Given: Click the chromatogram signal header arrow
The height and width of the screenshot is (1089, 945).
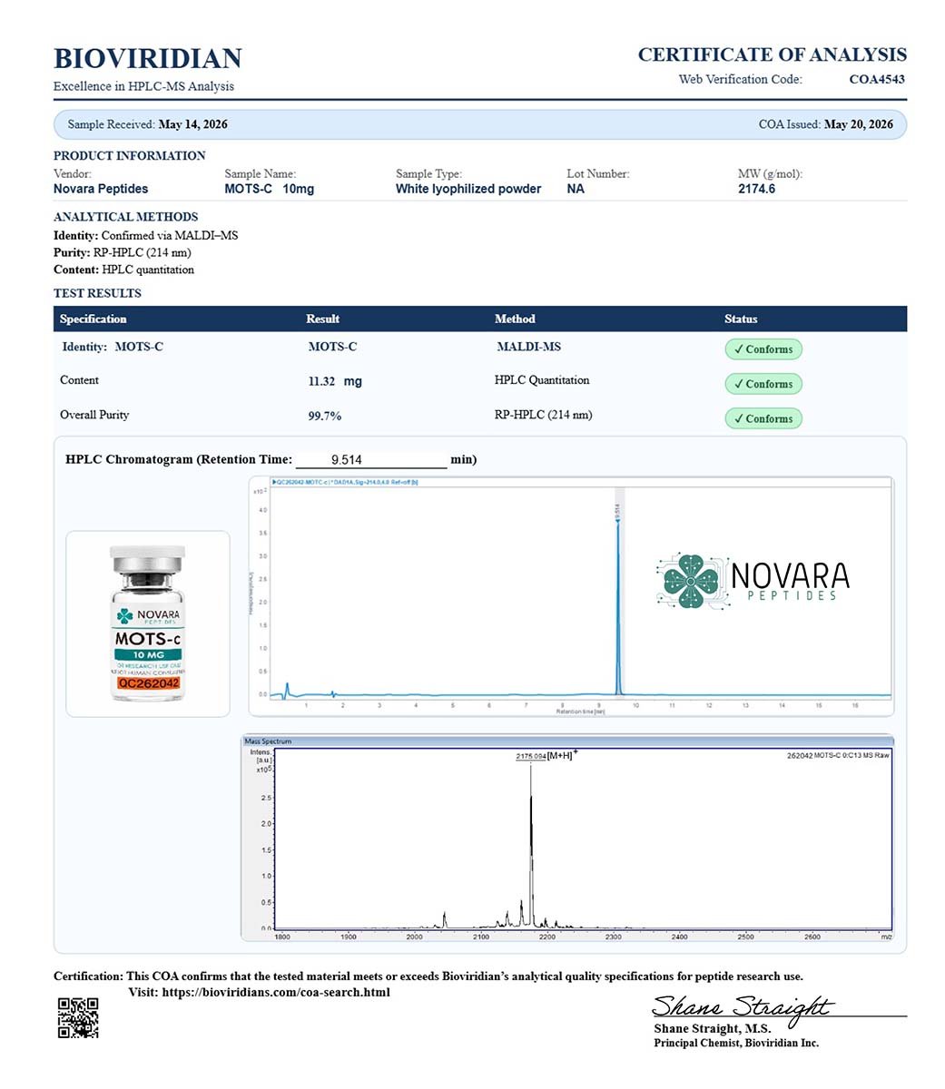Looking at the screenshot, I should 274,482.
